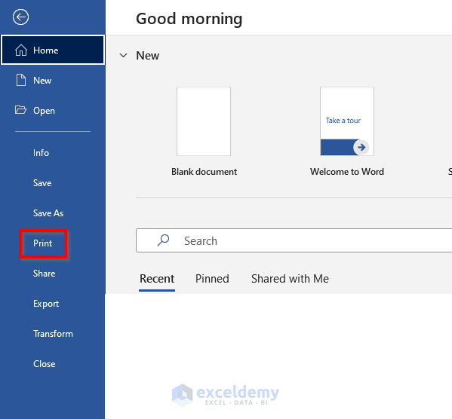Screen dimensions: 452x419
Task: Click into the Search input field
Action: (x=294, y=240)
